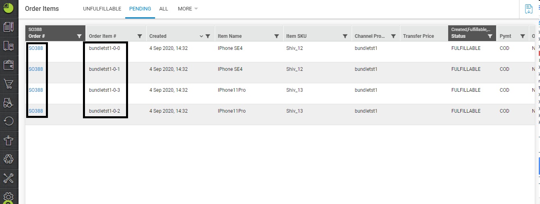Open the wallet icon in the sidebar
The height and width of the screenshot is (204, 540).
click(8, 65)
